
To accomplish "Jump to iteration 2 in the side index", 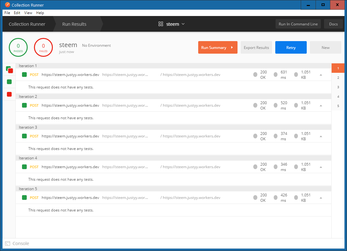I will coord(338,78).
